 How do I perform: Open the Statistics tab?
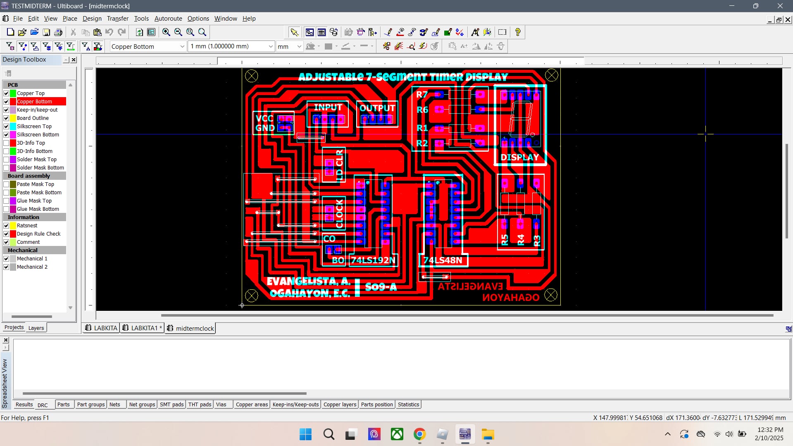coord(408,405)
